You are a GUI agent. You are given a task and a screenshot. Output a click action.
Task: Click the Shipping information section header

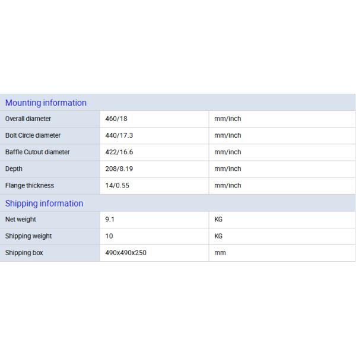point(44,204)
